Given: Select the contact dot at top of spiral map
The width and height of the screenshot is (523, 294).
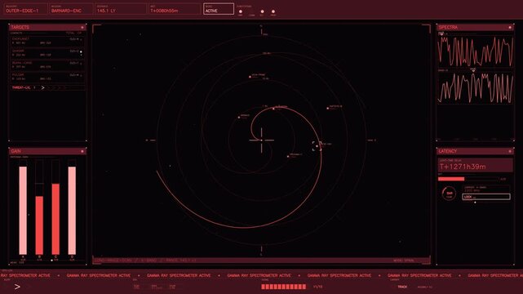Looking at the screenshot, I should tap(250, 77).
